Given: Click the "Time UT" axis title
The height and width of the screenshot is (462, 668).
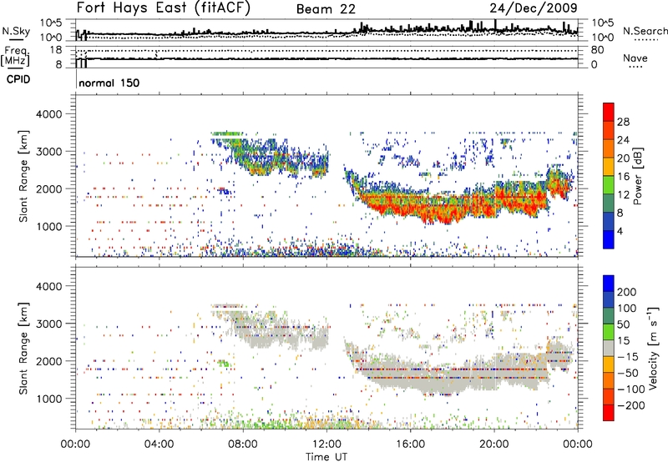Looking at the screenshot, I should click(326, 457).
